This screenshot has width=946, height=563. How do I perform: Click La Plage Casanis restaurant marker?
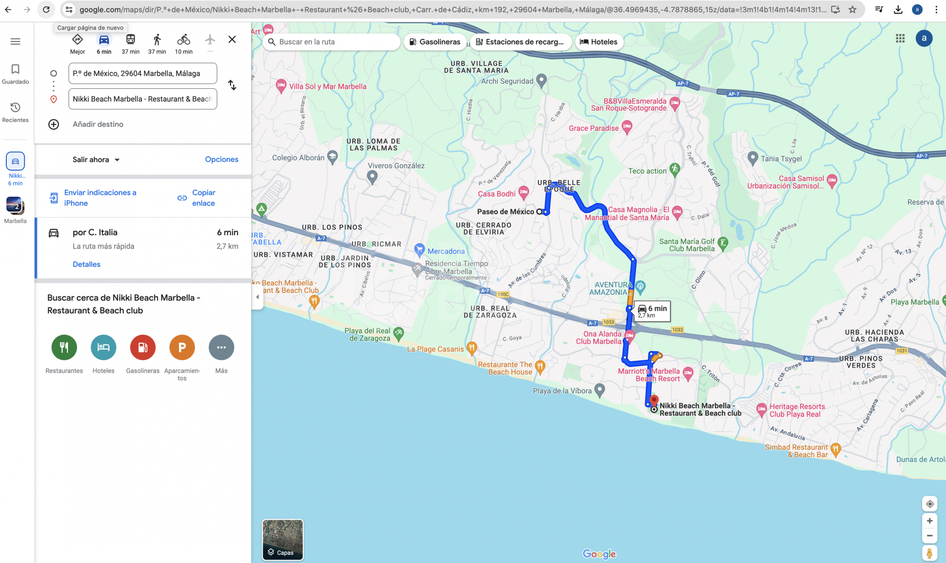tap(472, 348)
